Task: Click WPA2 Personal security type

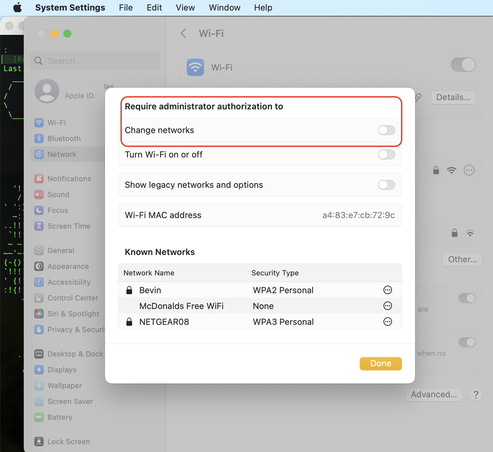Action: [283, 290]
